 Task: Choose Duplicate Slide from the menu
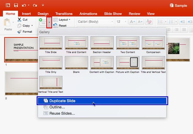tap(102, 101)
